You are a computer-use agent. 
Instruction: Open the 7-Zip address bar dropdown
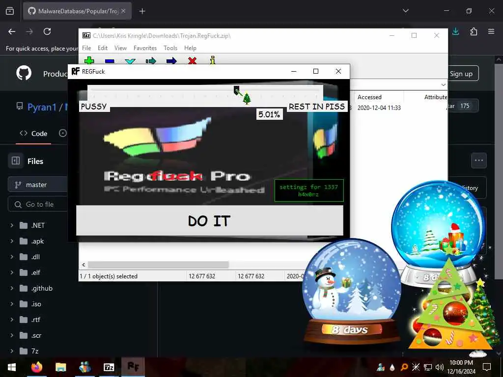pyautogui.click(x=444, y=84)
